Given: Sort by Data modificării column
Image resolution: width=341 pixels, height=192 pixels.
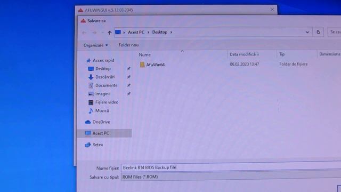Looking at the screenshot, I should click(x=244, y=54).
